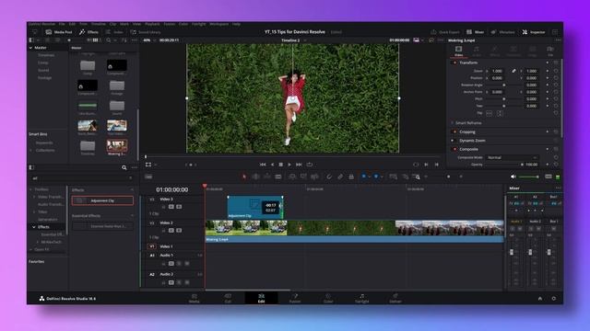Open the Media Pool panel
The image size is (590, 331).
59,32
